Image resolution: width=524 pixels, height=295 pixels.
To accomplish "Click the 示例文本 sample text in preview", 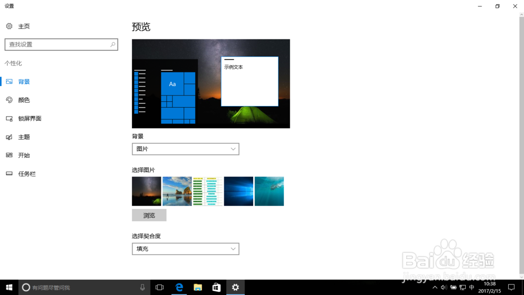I will point(234,67).
